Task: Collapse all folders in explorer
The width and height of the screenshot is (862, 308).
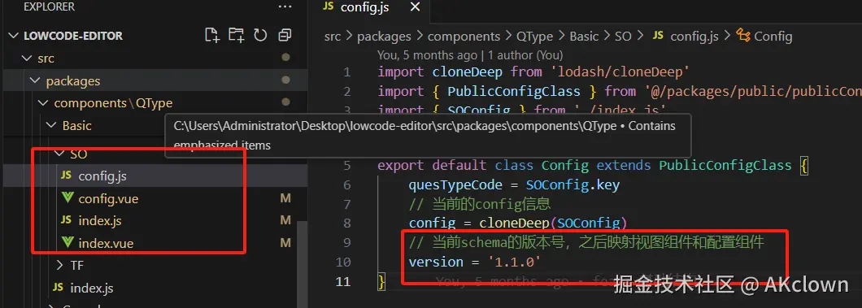Action: pyautogui.click(x=285, y=35)
